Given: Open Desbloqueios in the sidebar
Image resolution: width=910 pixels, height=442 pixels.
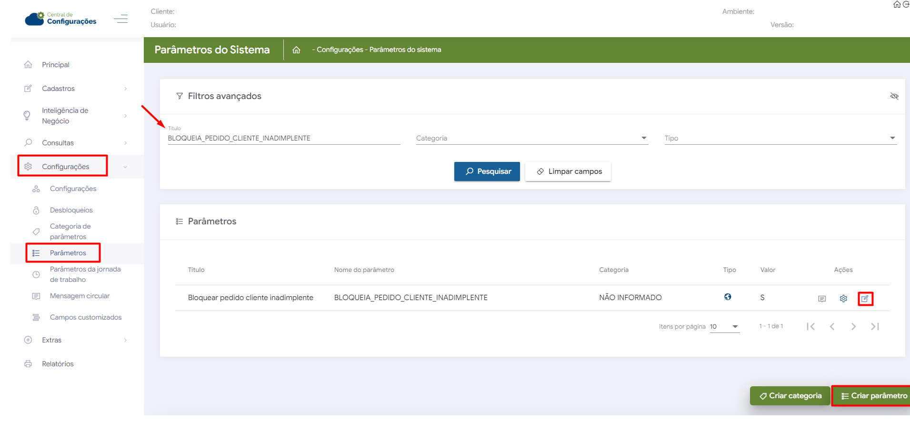Looking at the screenshot, I should tap(71, 210).
